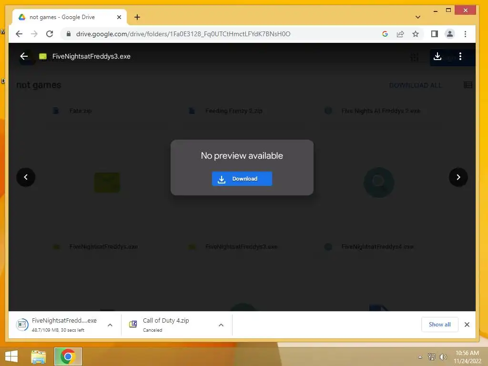Go to the previous file in preview

coord(26,177)
